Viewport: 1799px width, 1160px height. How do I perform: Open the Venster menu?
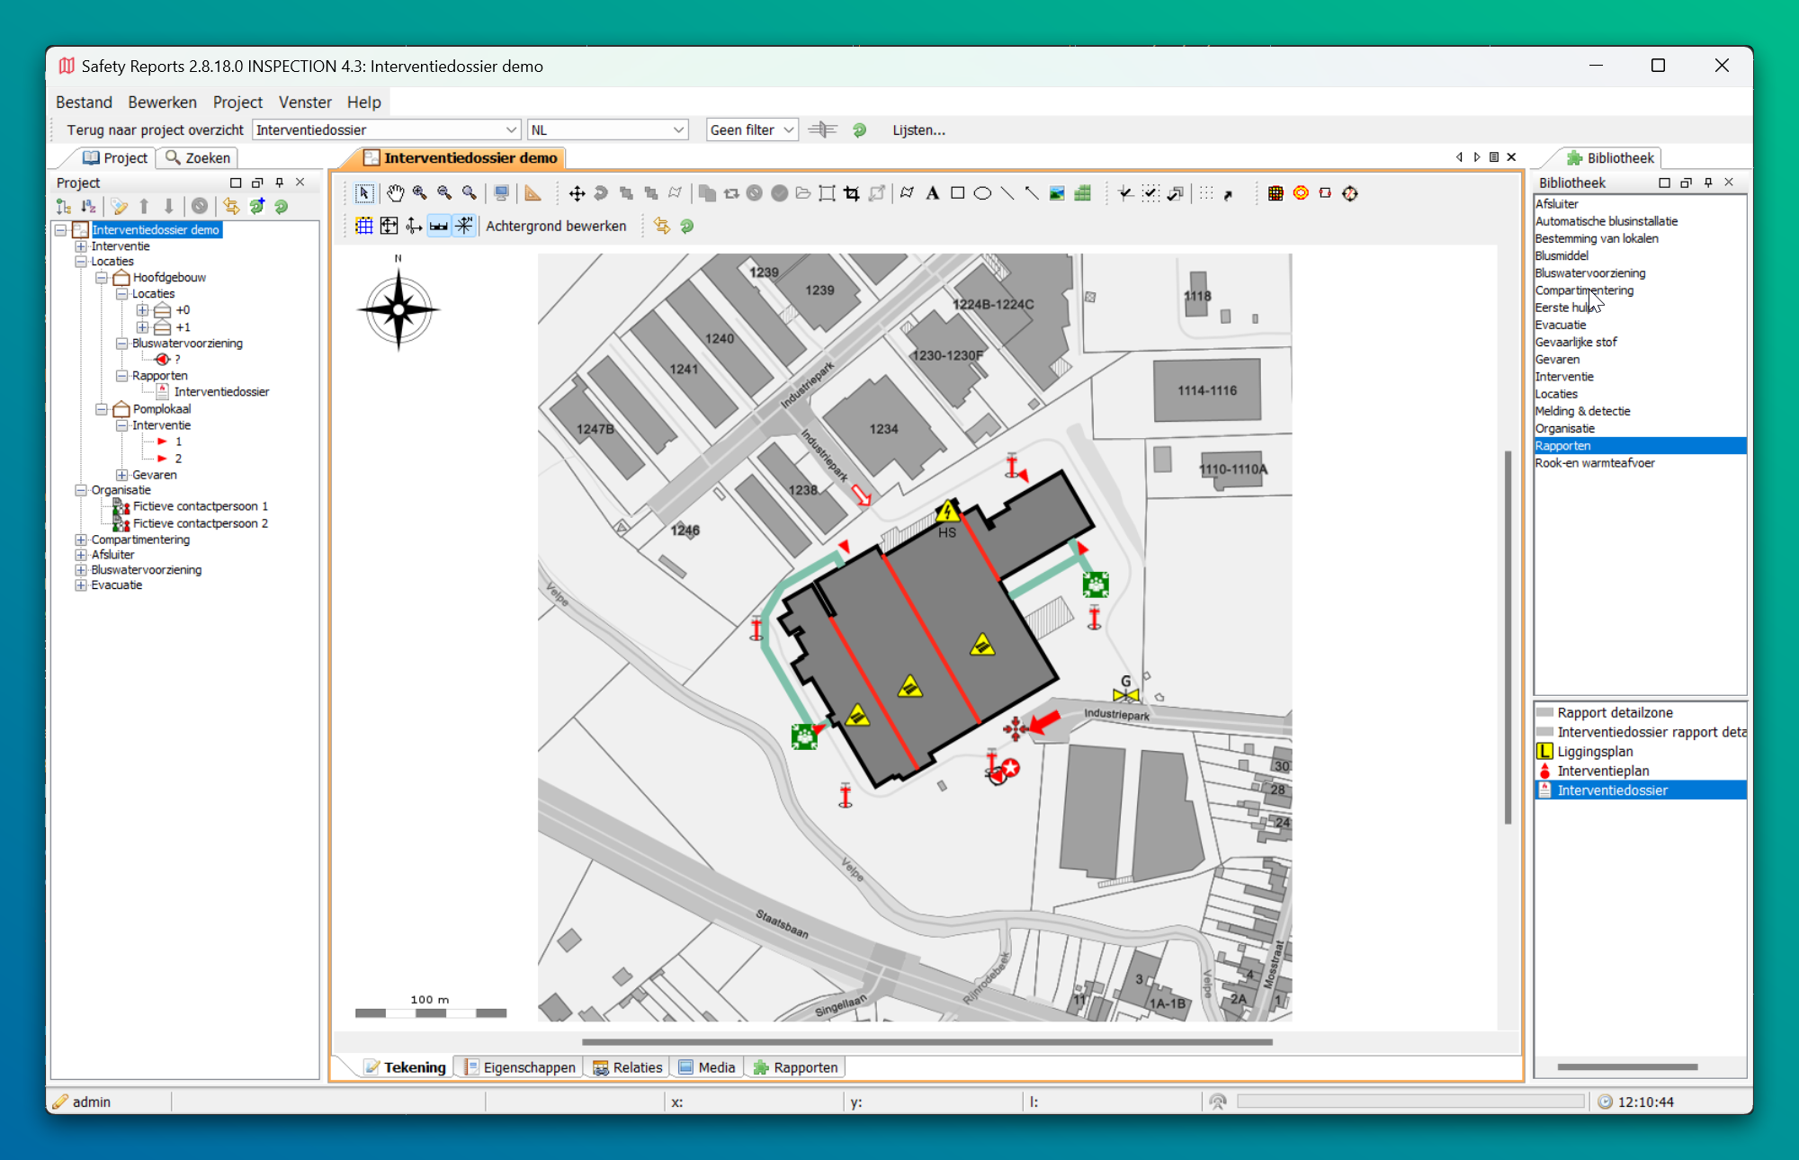pyautogui.click(x=304, y=103)
